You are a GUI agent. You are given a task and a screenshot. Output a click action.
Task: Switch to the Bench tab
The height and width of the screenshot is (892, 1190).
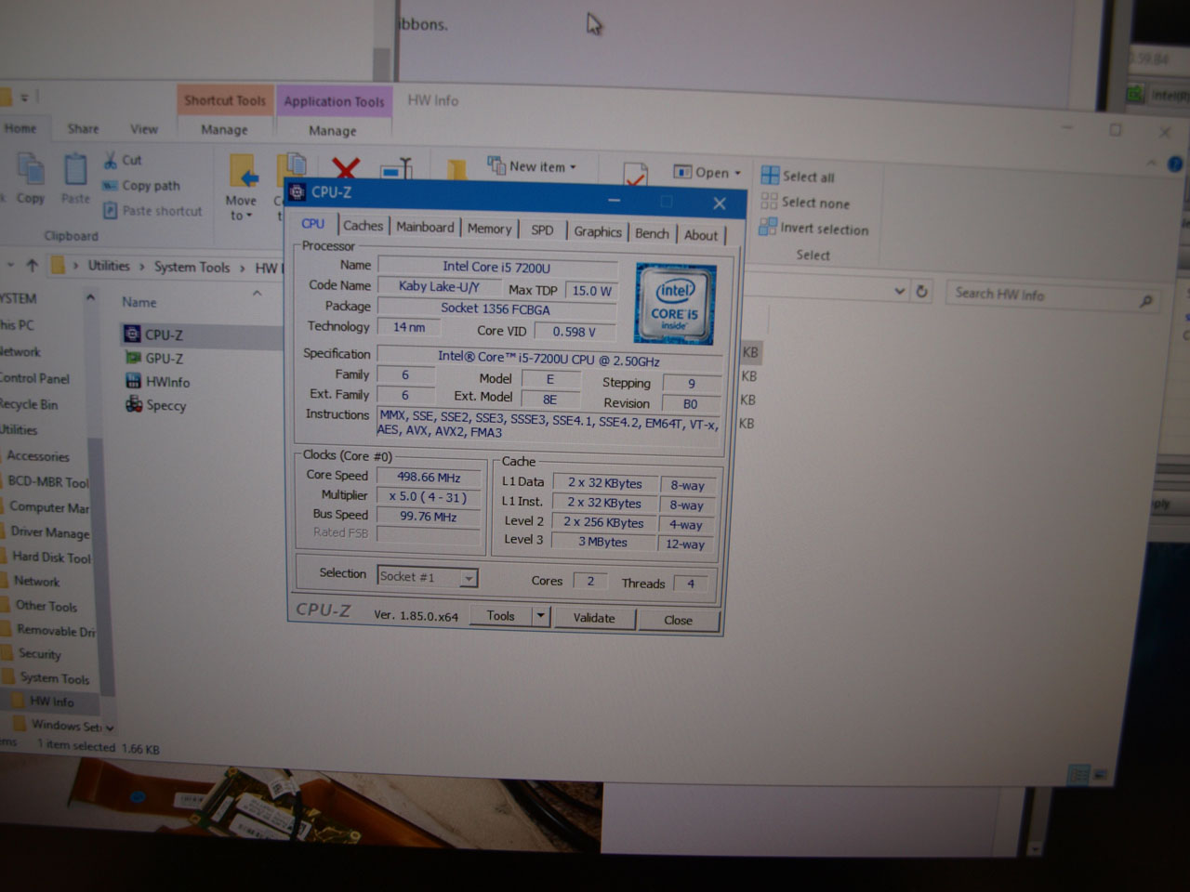coord(652,233)
